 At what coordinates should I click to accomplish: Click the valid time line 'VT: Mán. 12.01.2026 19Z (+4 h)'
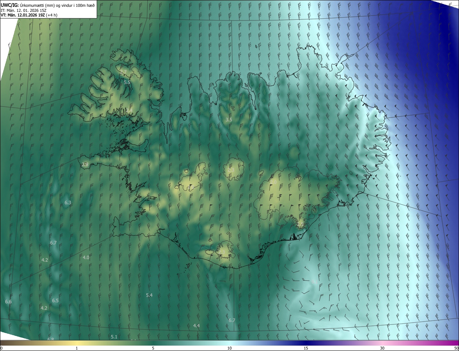click(29, 15)
